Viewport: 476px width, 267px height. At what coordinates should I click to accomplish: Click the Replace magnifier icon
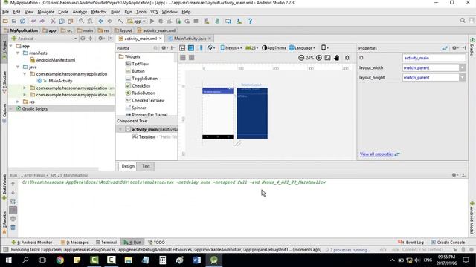click(x=90, y=21)
